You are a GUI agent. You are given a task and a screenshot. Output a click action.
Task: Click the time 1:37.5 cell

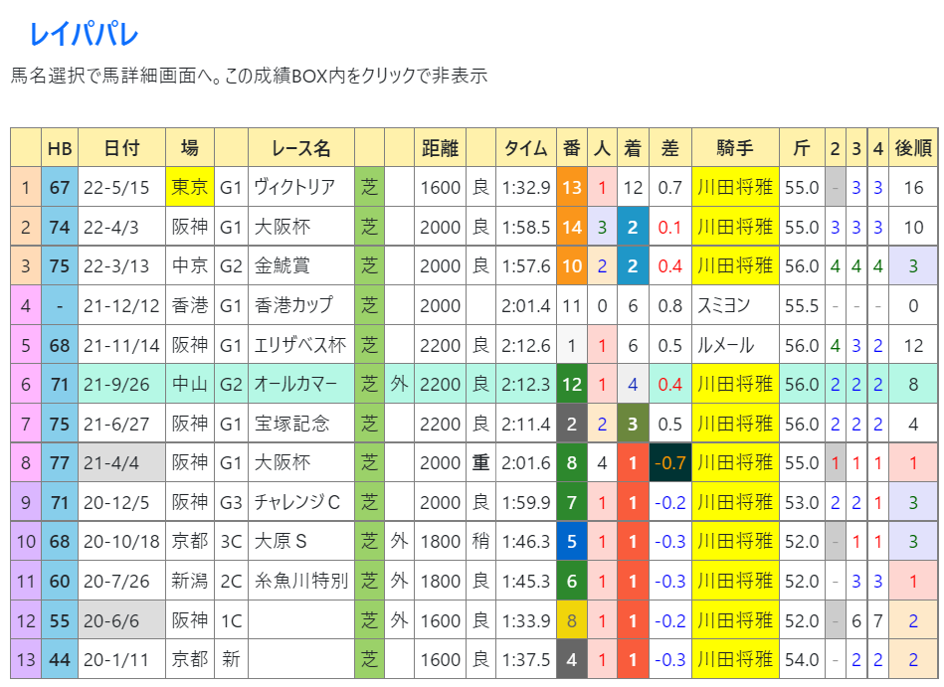pyautogui.click(x=526, y=659)
